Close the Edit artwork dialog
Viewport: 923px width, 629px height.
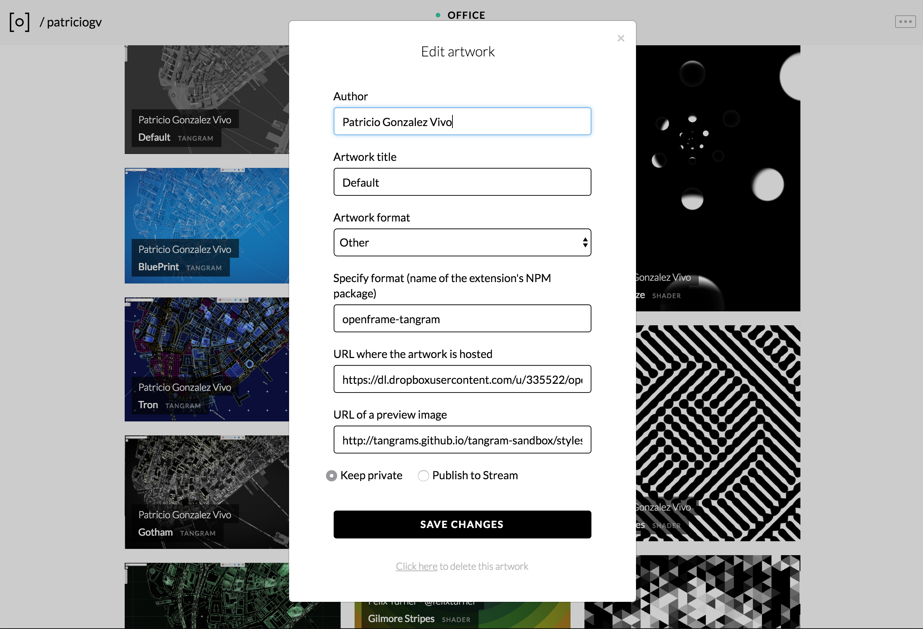tap(621, 38)
